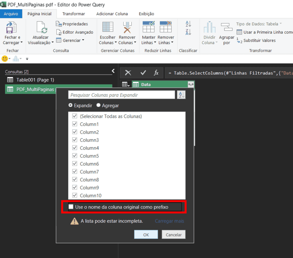The width and height of the screenshot is (293, 258).
Task: Click the Carregar mais link
Action: [x=169, y=221]
